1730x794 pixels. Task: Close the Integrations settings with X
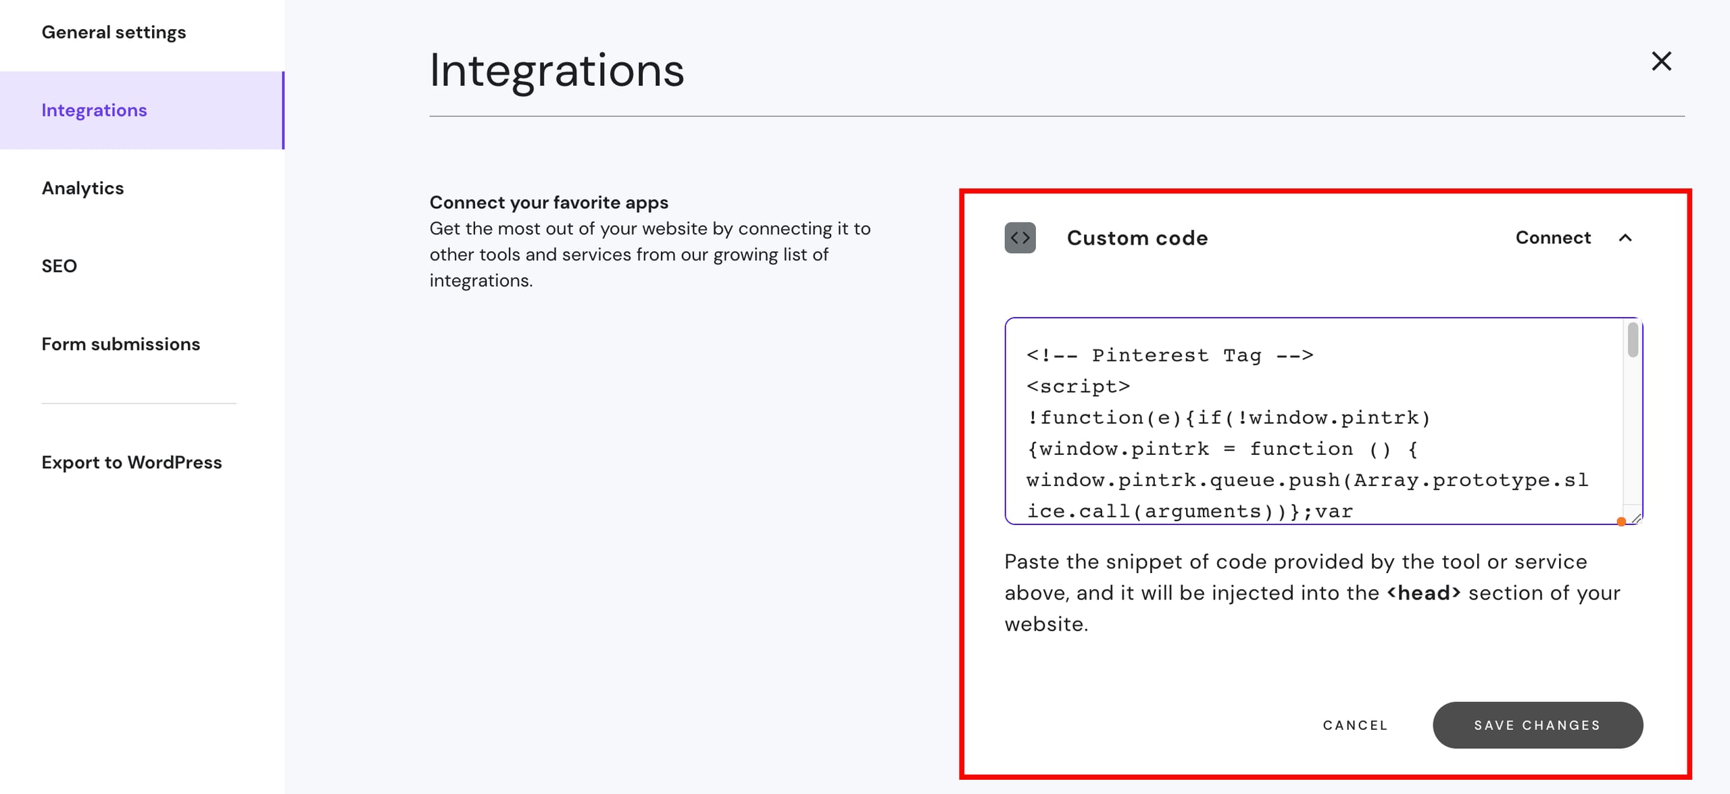pyautogui.click(x=1661, y=61)
